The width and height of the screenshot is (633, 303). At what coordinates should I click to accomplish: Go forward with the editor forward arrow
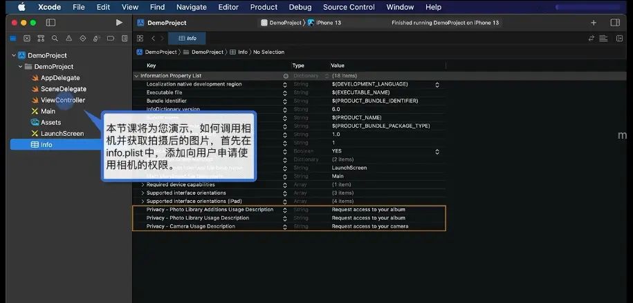click(x=163, y=38)
